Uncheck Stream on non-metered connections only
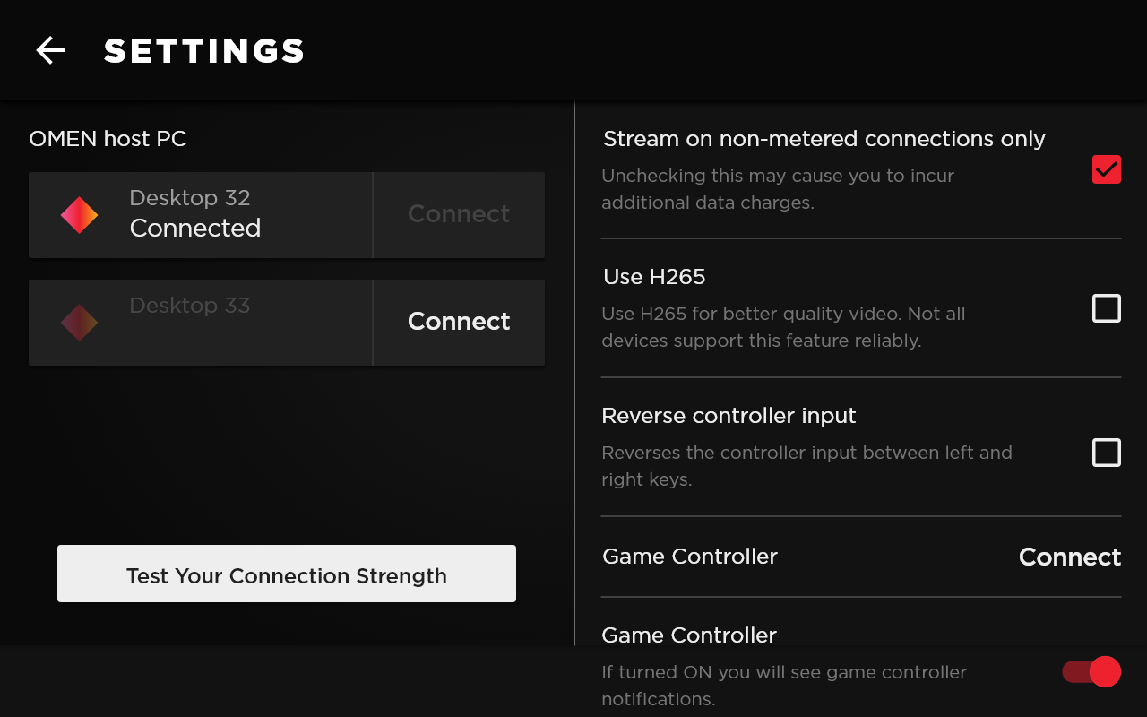Screen dimensions: 1147x717 coord(1106,169)
